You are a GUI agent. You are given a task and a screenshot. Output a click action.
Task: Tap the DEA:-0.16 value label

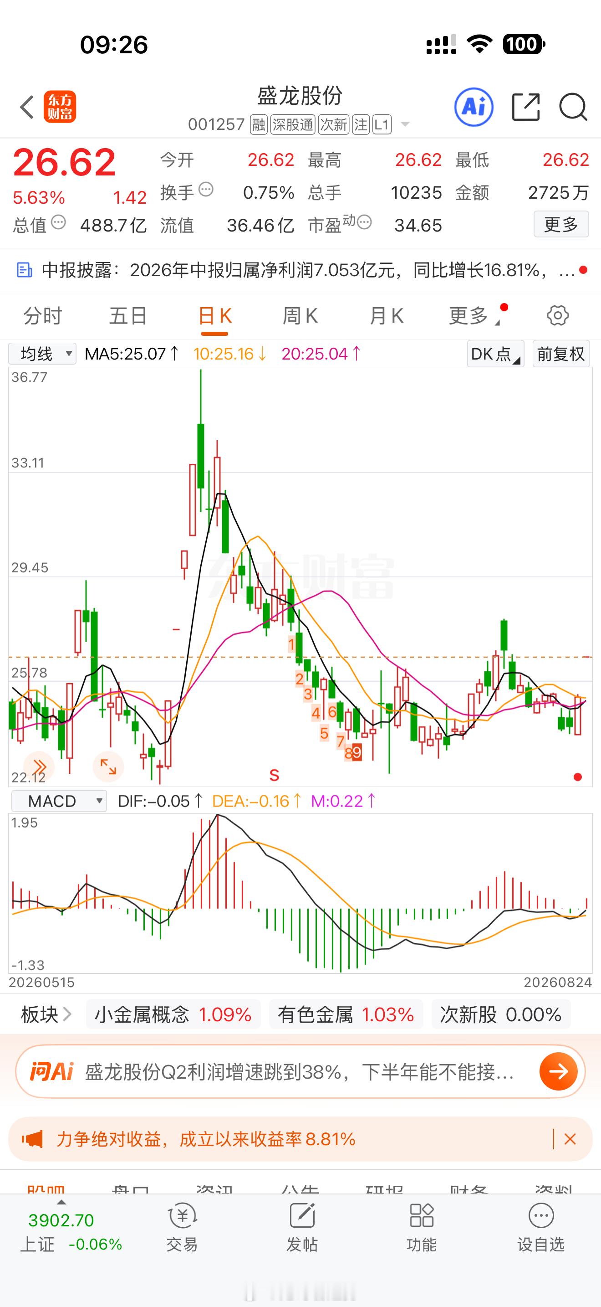click(x=257, y=801)
